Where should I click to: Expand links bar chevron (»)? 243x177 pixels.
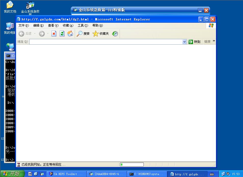click(214, 41)
